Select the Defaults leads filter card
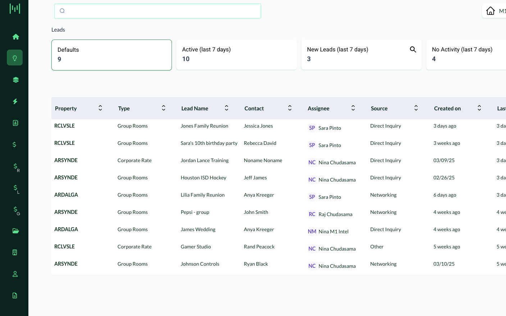Image resolution: width=506 pixels, height=316 pixels. pyautogui.click(x=111, y=55)
